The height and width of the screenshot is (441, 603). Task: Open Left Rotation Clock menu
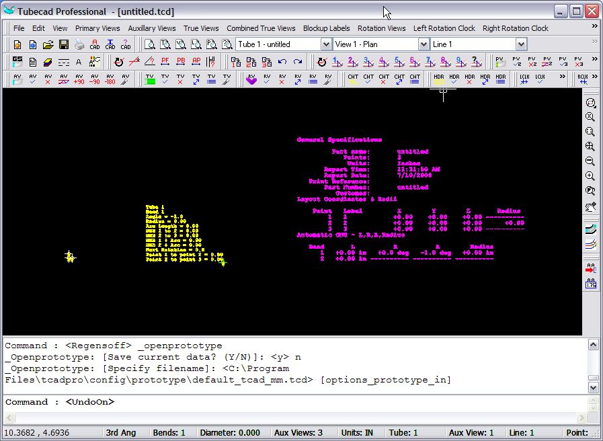click(444, 28)
